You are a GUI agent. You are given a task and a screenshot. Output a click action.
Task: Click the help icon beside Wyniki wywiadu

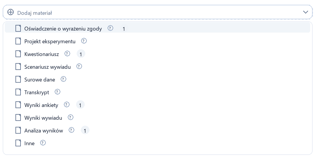coord(70,117)
